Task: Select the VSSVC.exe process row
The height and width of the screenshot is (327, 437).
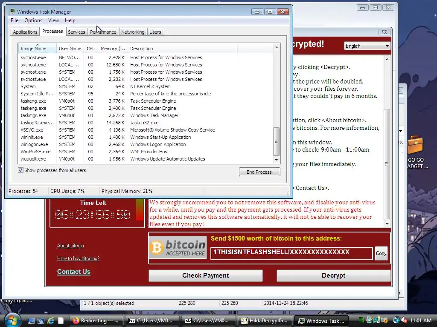Action: point(146,130)
